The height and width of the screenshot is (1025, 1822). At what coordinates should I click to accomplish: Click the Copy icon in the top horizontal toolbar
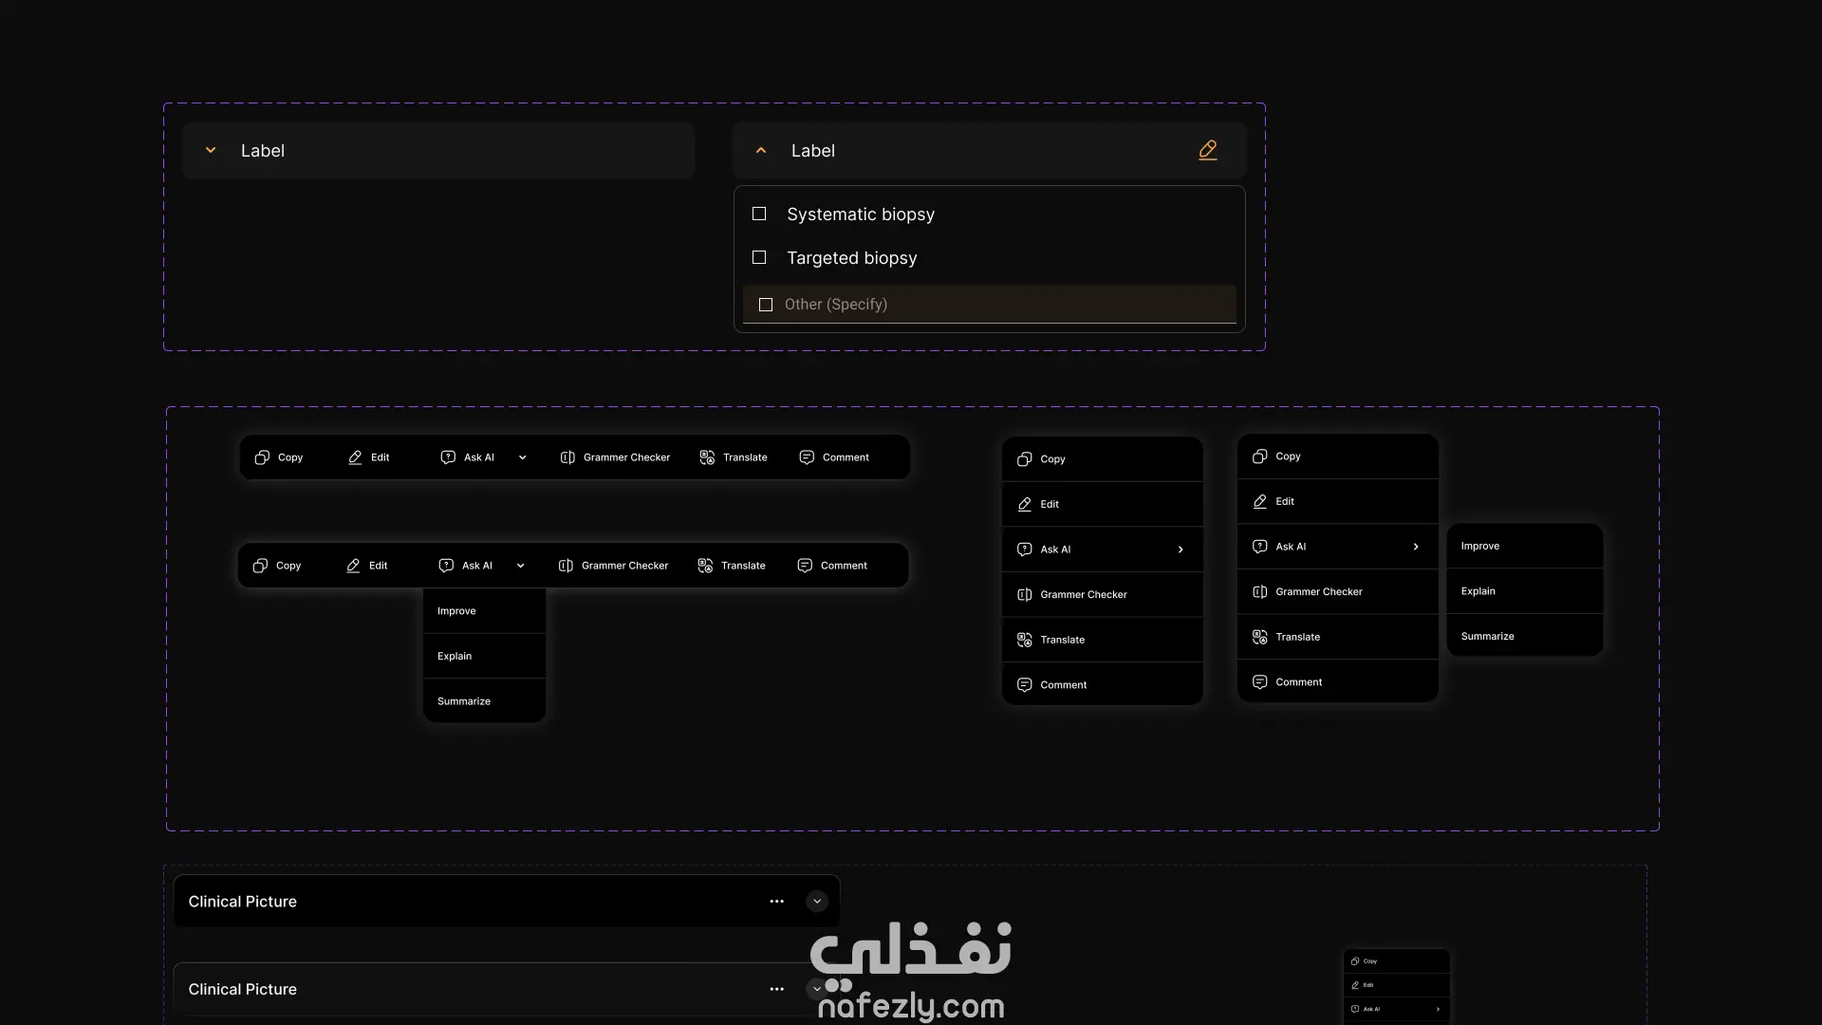pyautogui.click(x=262, y=457)
